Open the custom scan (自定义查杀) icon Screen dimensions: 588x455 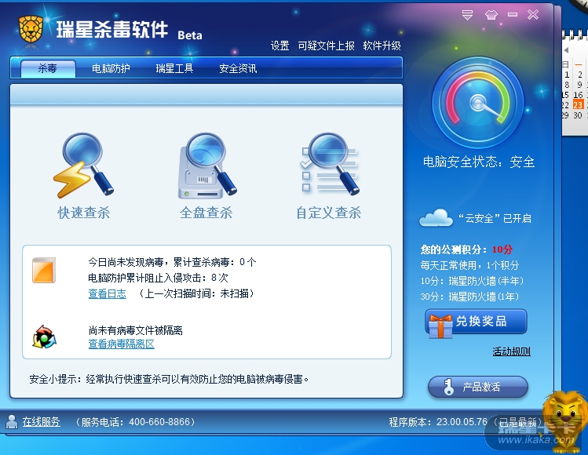329,164
